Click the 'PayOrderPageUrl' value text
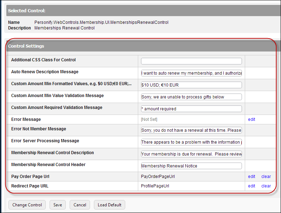This screenshot has height=213, width=281. tap(158, 177)
